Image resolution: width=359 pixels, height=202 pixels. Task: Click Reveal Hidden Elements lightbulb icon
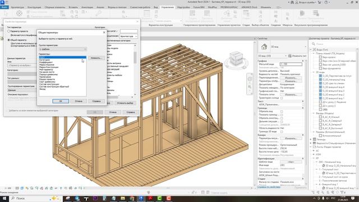[61, 188]
